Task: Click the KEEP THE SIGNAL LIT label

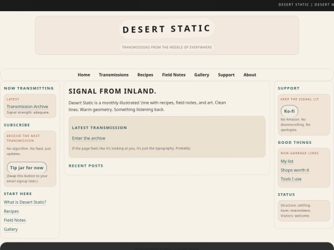Action: pyautogui.click(x=300, y=99)
